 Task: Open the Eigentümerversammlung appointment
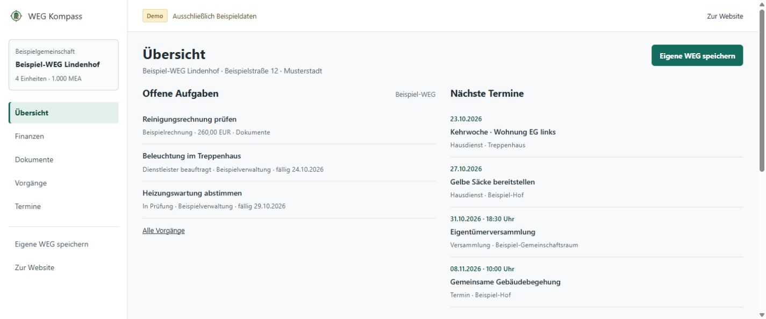tap(597, 232)
